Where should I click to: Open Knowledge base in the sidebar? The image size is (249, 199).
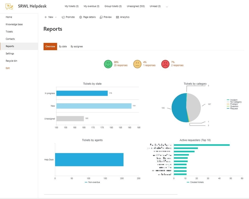pos(14,24)
